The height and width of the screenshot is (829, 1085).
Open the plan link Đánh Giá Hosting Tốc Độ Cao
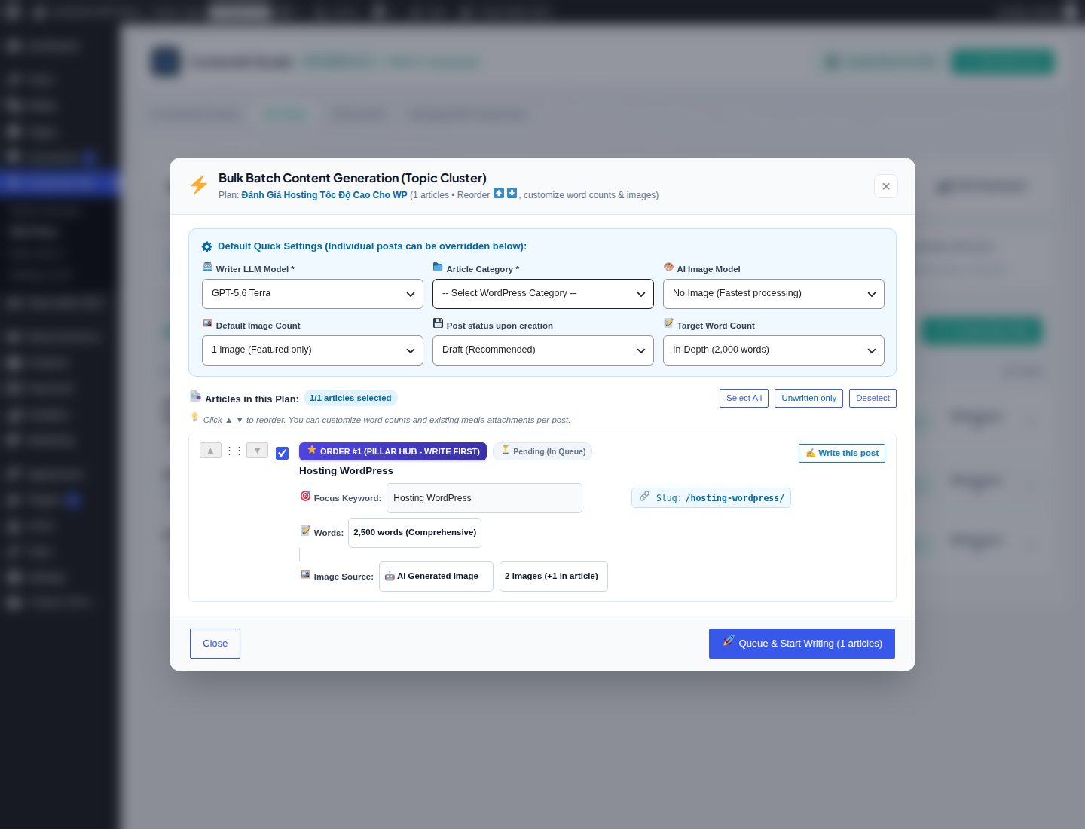(324, 195)
